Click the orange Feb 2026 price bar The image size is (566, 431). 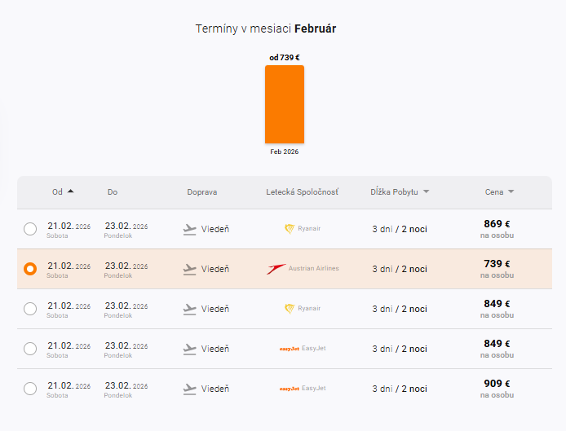click(285, 104)
